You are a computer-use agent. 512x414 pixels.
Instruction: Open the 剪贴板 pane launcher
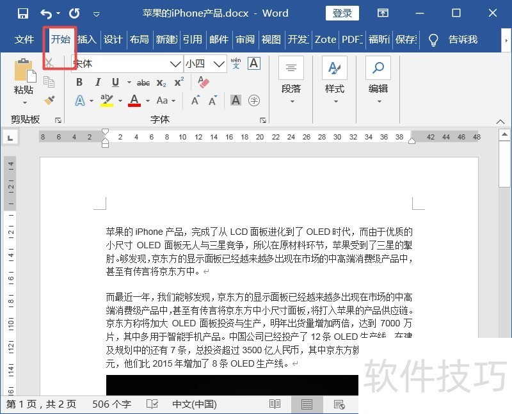pos(58,120)
